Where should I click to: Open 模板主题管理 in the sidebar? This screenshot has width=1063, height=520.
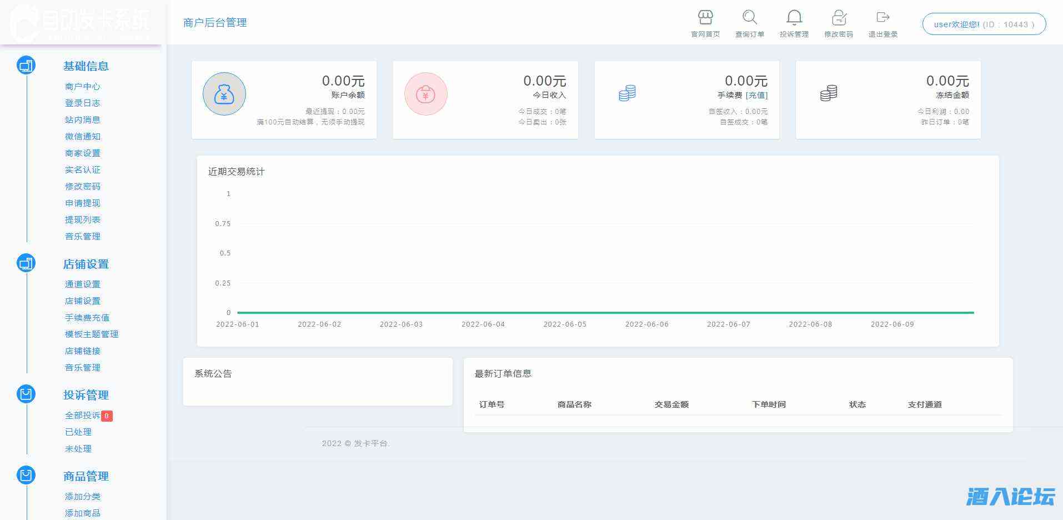click(x=92, y=334)
